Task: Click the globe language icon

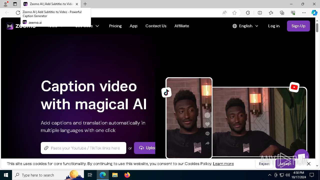Action: (x=235, y=26)
